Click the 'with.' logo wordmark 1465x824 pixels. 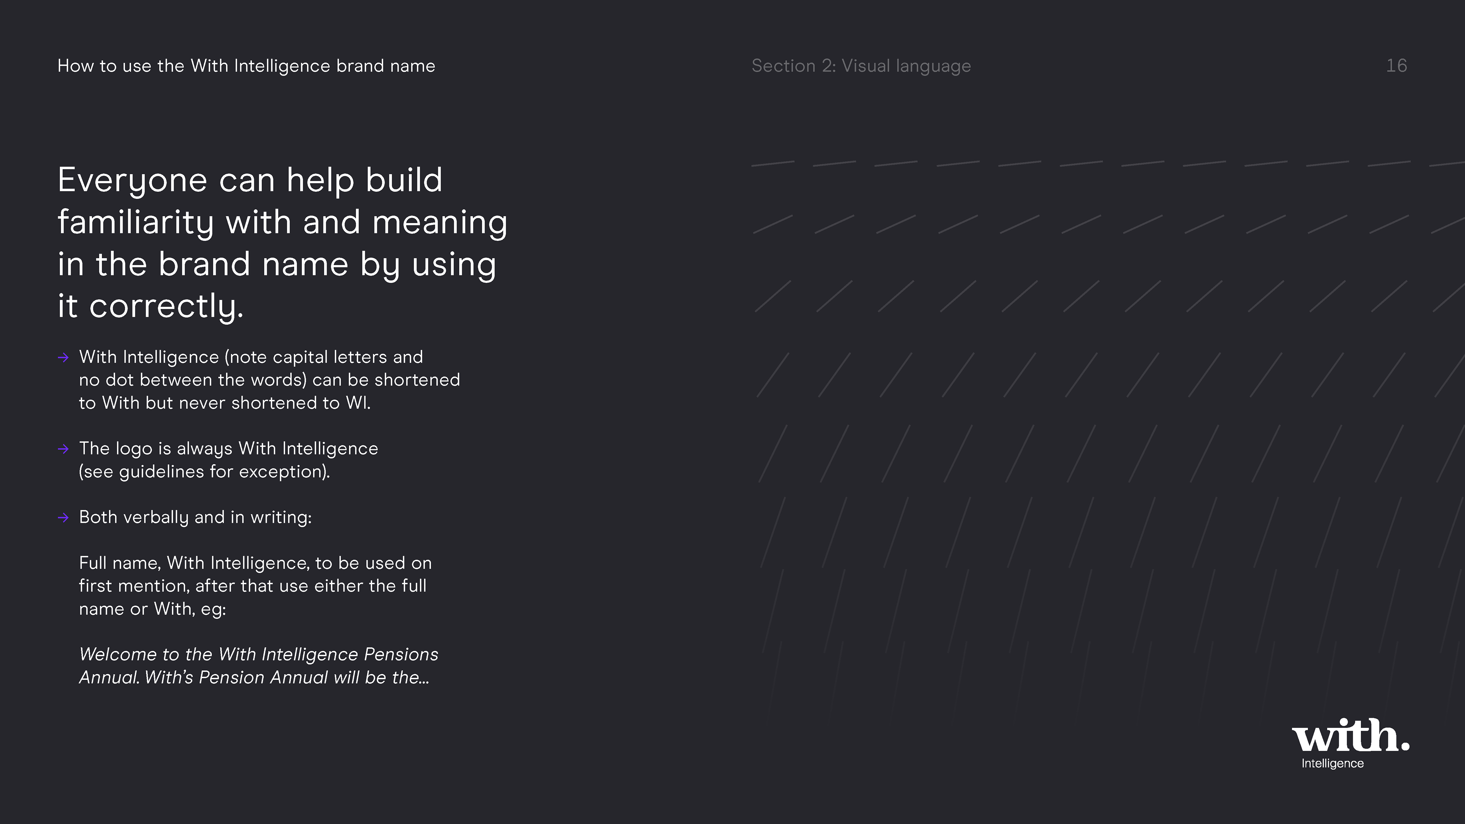click(1351, 735)
